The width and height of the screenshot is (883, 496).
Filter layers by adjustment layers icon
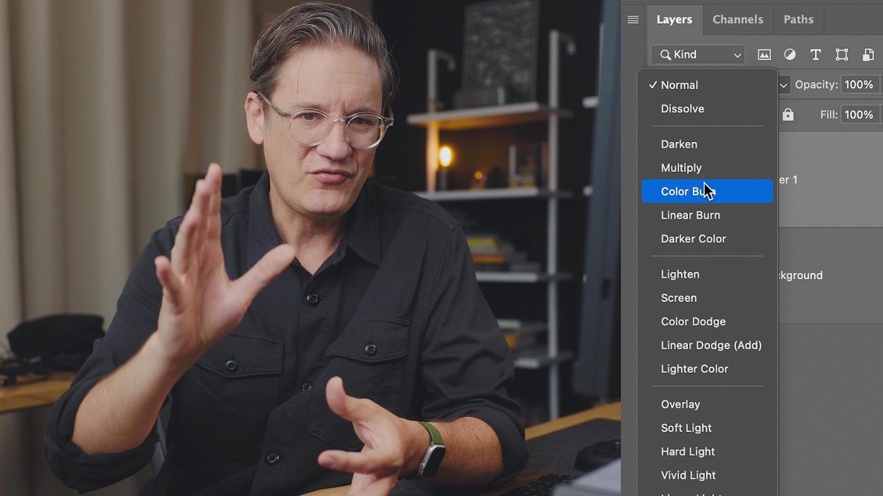790,55
